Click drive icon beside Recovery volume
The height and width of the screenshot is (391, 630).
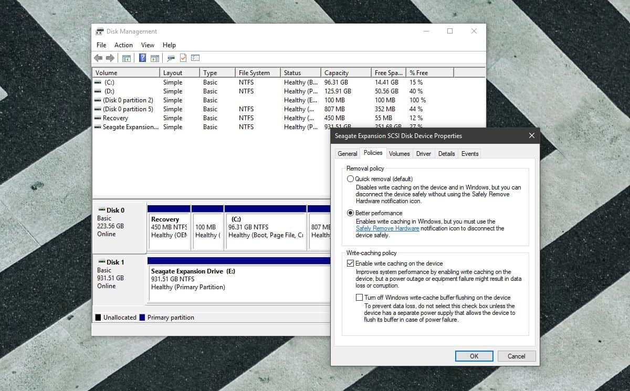[98, 118]
